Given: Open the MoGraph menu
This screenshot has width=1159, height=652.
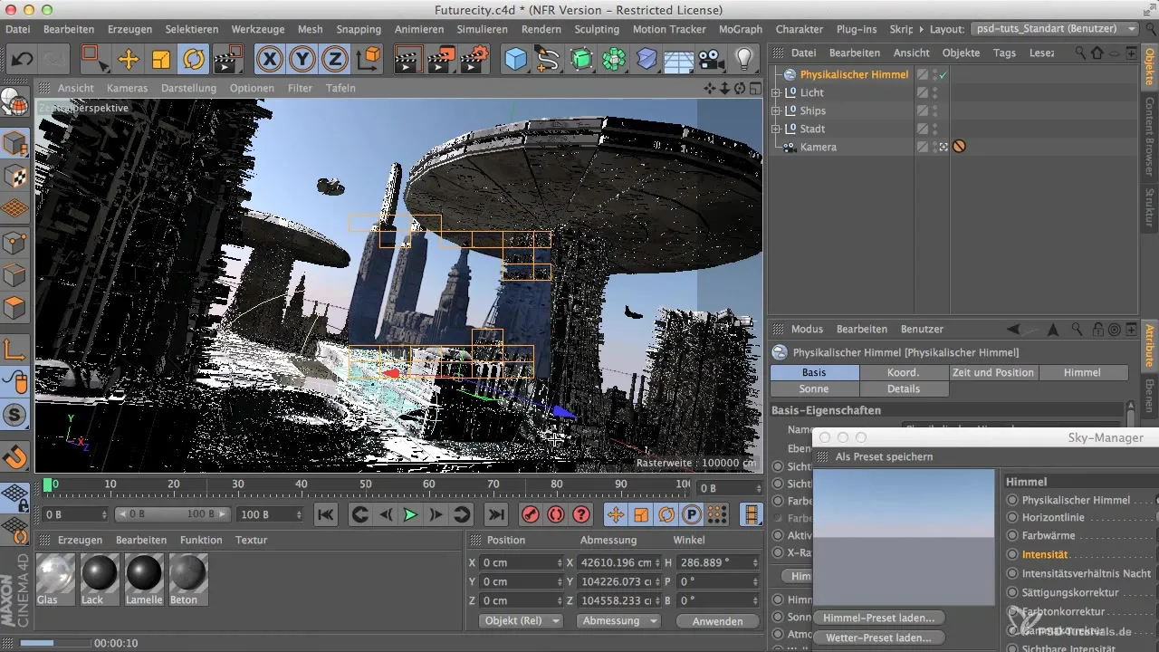Looking at the screenshot, I should click(740, 29).
